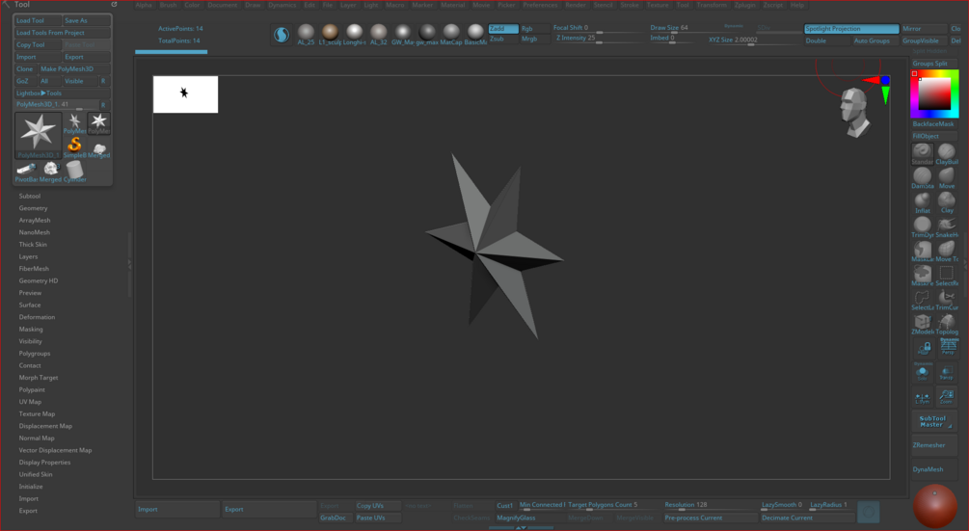Select the Standard sculpting brush
969x531 pixels.
(922, 154)
